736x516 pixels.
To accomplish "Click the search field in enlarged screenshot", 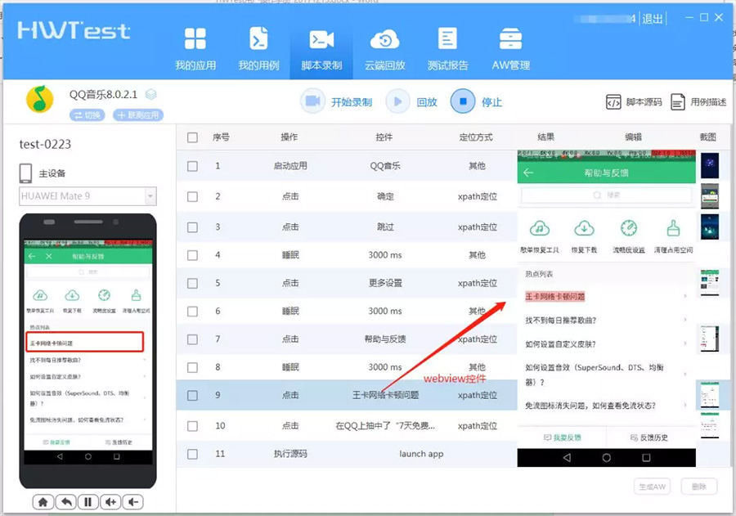I will (606, 195).
